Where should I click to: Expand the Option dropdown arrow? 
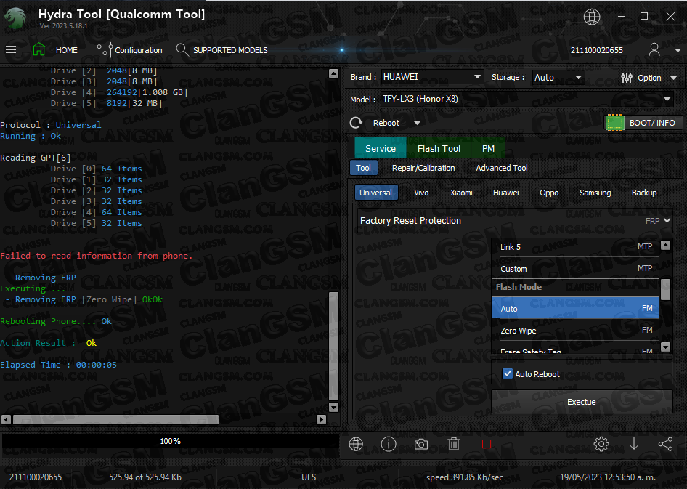674,78
